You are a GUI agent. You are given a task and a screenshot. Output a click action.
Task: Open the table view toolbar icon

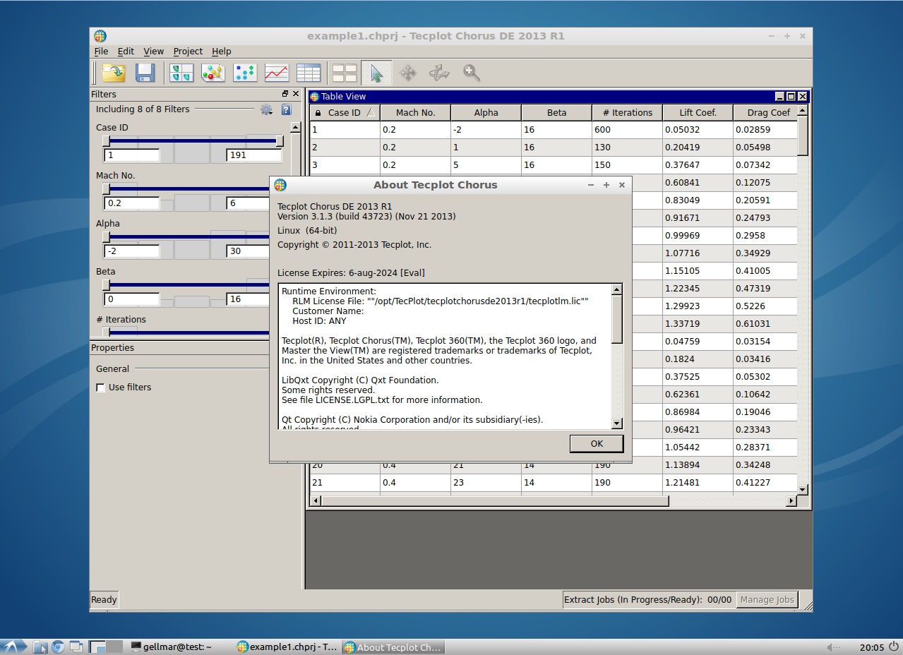309,73
